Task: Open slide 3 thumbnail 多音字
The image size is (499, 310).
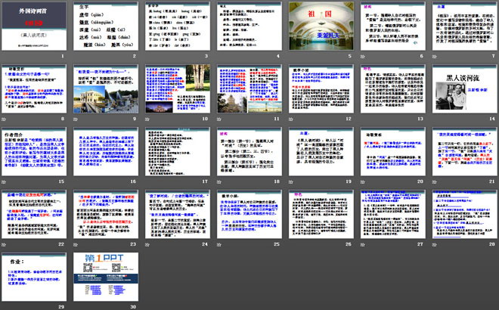Action: click(x=178, y=26)
